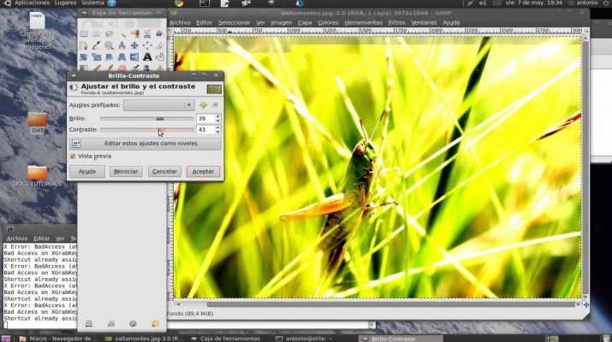This screenshot has width=612, height=342.
Task: Toggle the Vista previa checkbox
Action: 73,156
